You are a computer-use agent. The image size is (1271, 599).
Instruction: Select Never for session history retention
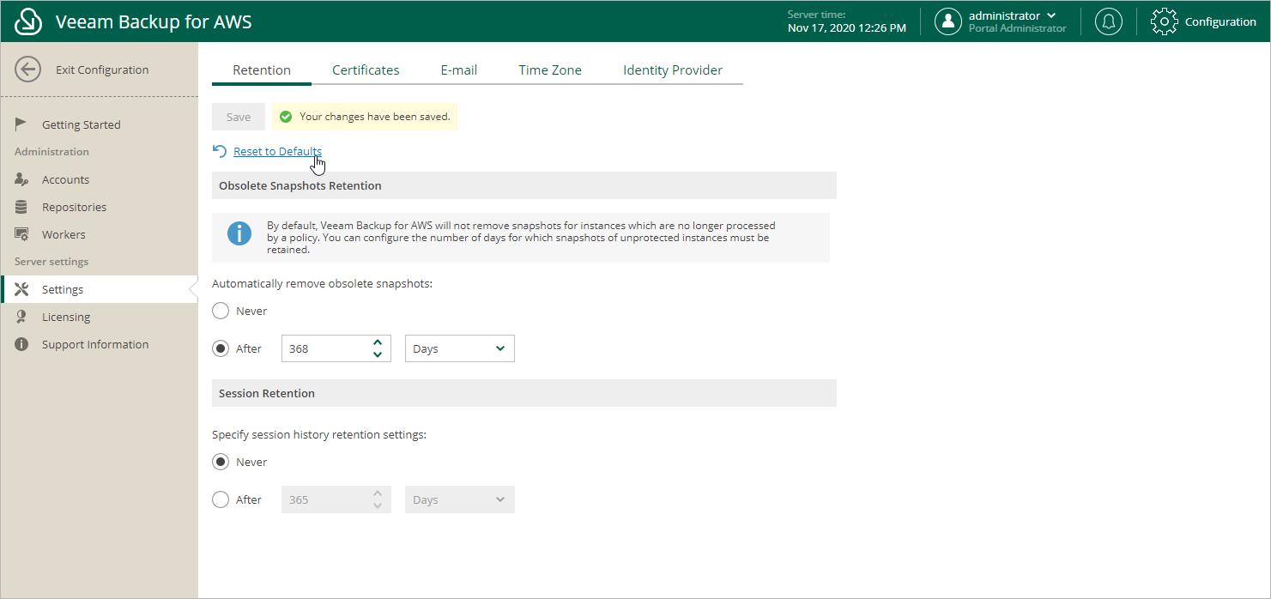[x=221, y=462]
